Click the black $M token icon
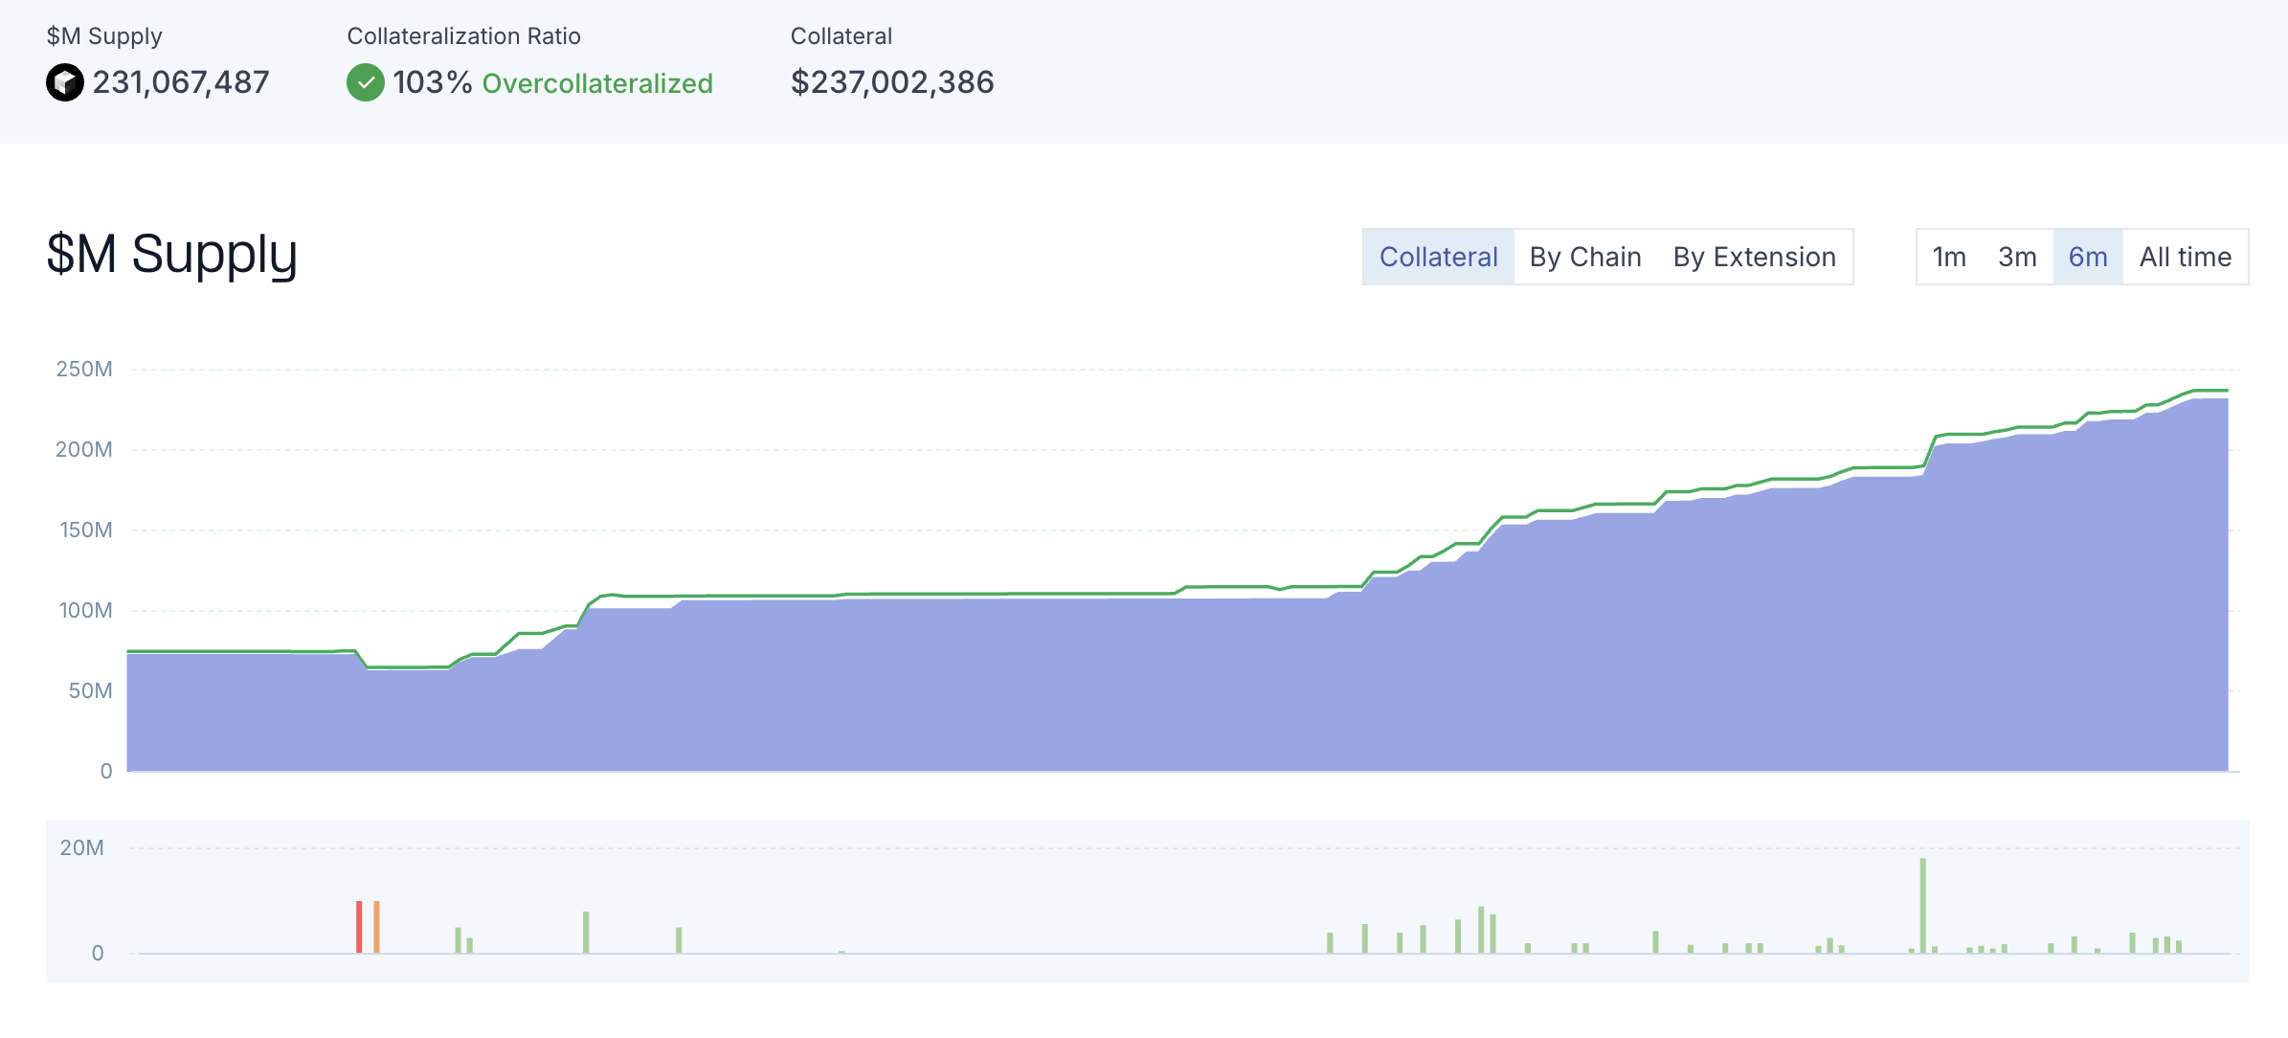 (65, 82)
